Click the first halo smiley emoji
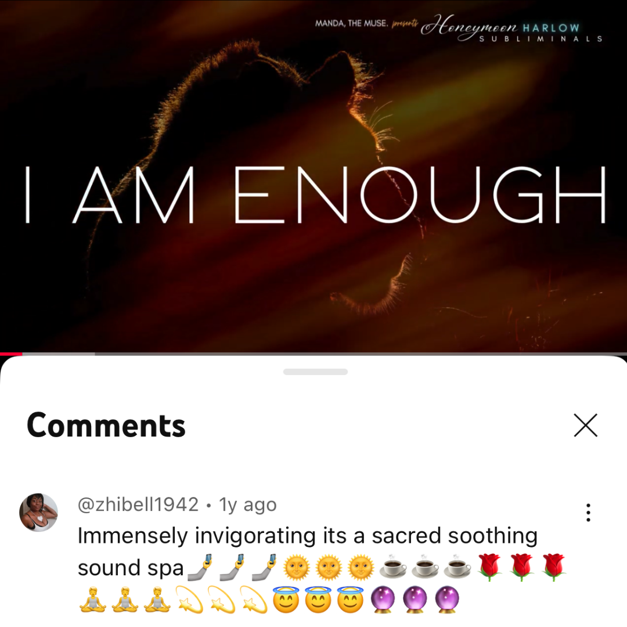Image resolution: width=627 pixels, height=627 pixels. (286, 600)
